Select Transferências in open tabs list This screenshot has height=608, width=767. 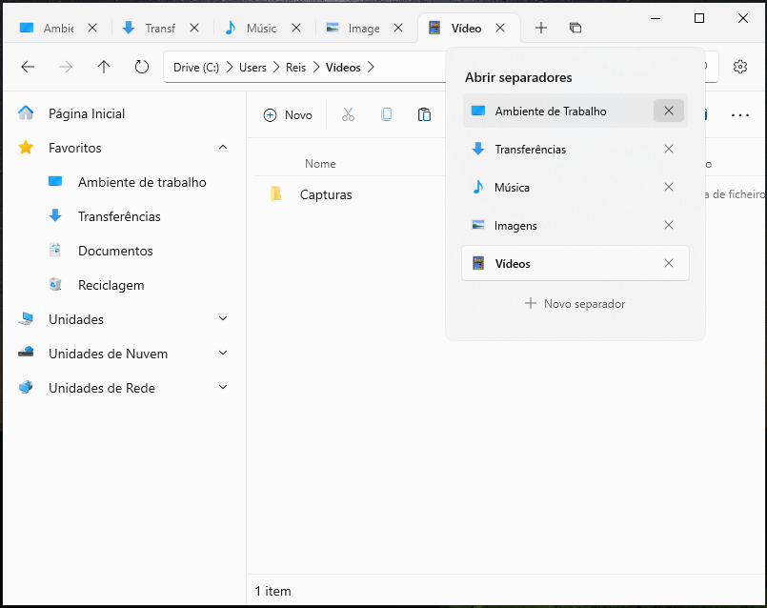575,150
